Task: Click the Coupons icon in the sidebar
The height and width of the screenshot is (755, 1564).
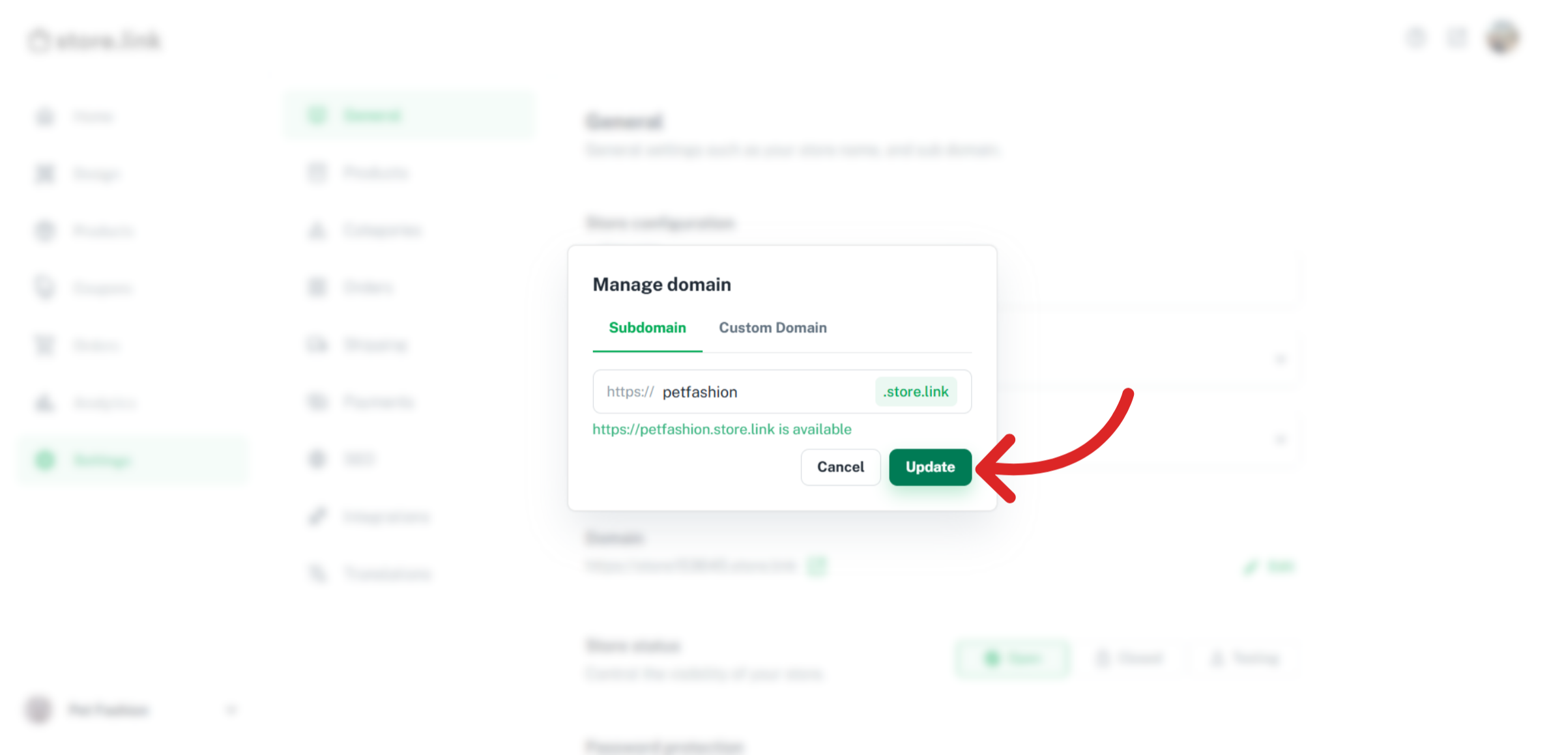Action: [x=45, y=288]
